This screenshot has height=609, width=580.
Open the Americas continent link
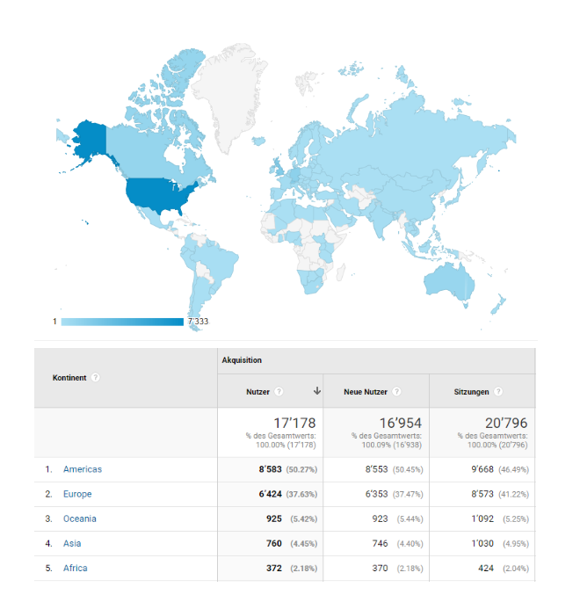(82, 469)
